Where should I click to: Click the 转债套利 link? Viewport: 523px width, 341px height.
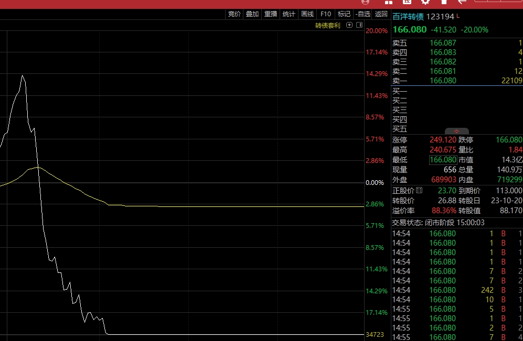pyautogui.click(x=327, y=25)
